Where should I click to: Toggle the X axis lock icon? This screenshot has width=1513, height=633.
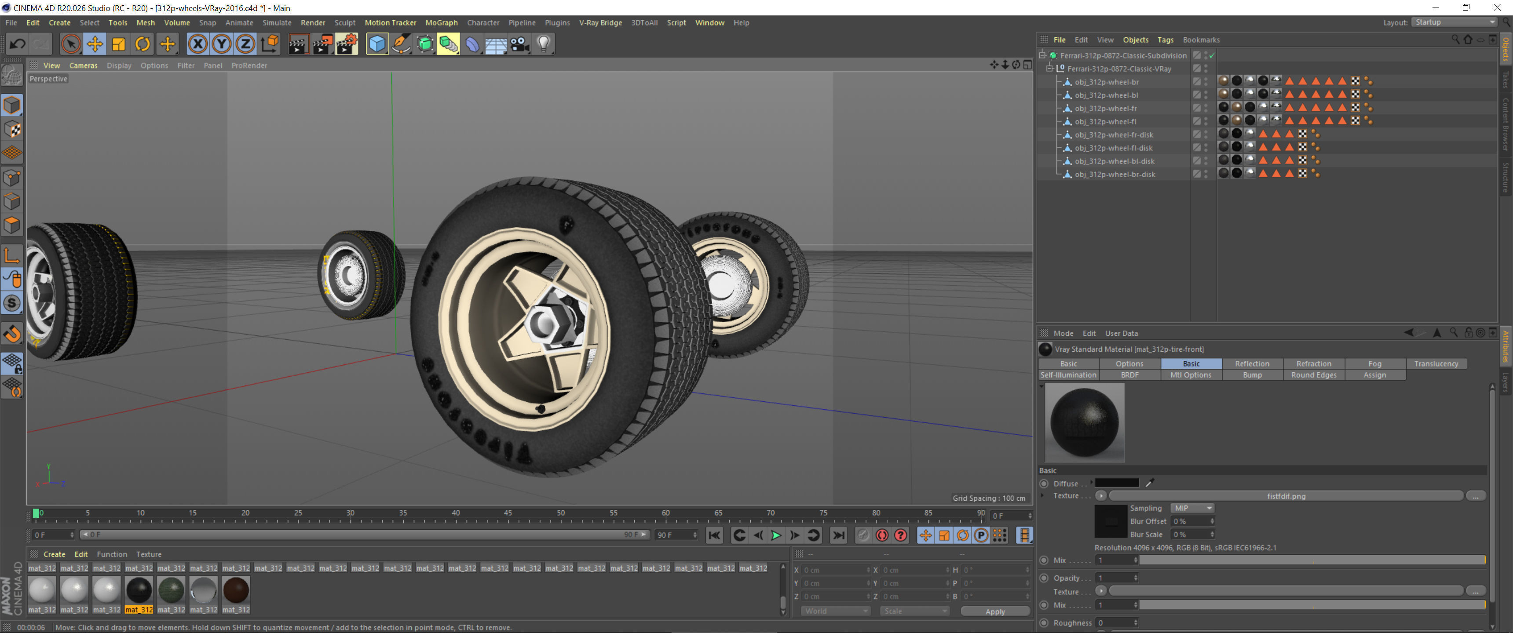(198, 44)
